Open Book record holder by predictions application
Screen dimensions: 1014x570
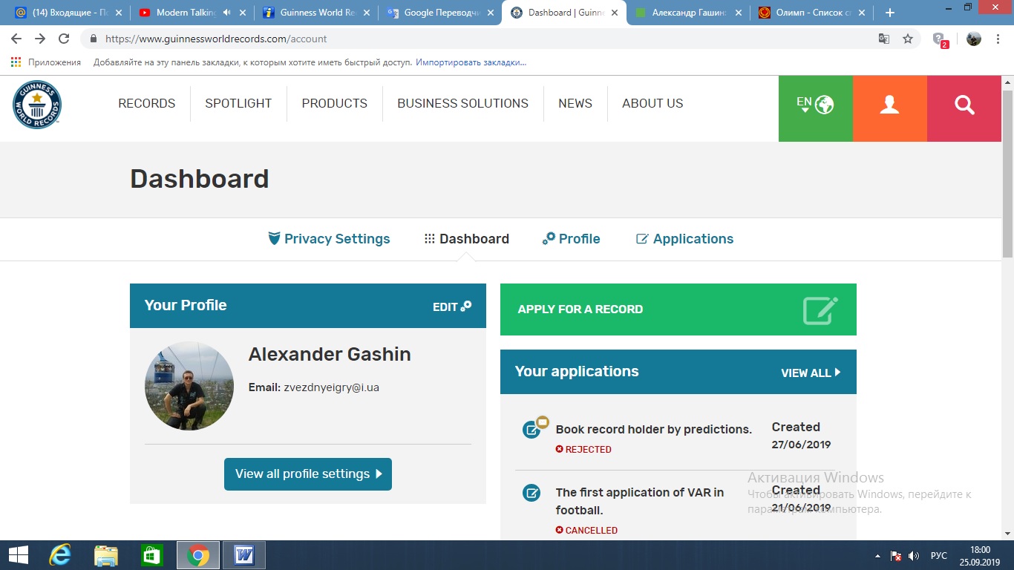point(653,429)
